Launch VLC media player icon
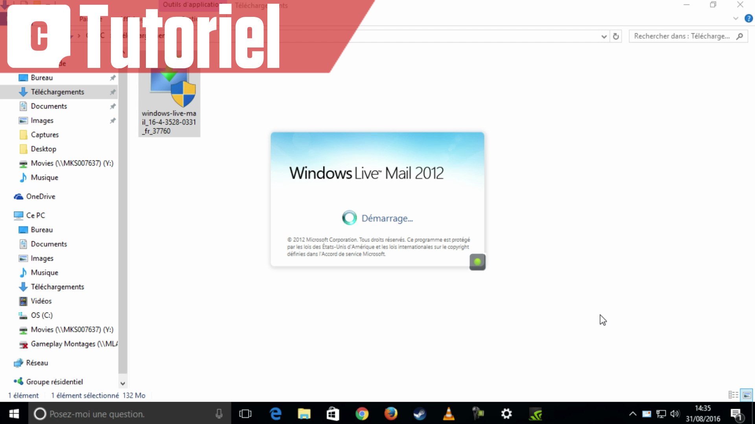Screen dimensions: 755x424 pos(448,414)
